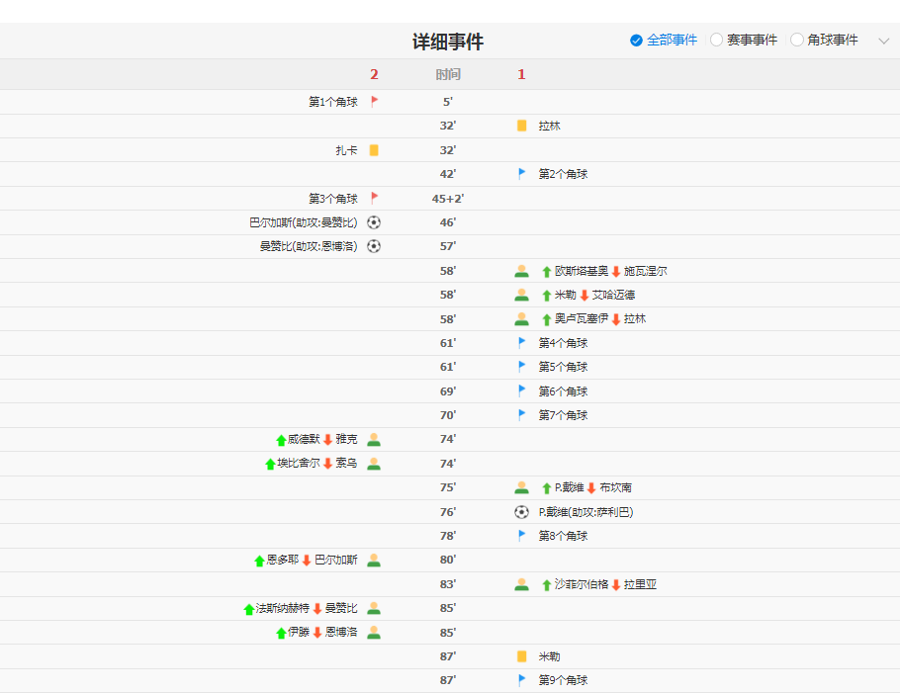Click the red corner flag at 5'

click(x=374, y=102)
